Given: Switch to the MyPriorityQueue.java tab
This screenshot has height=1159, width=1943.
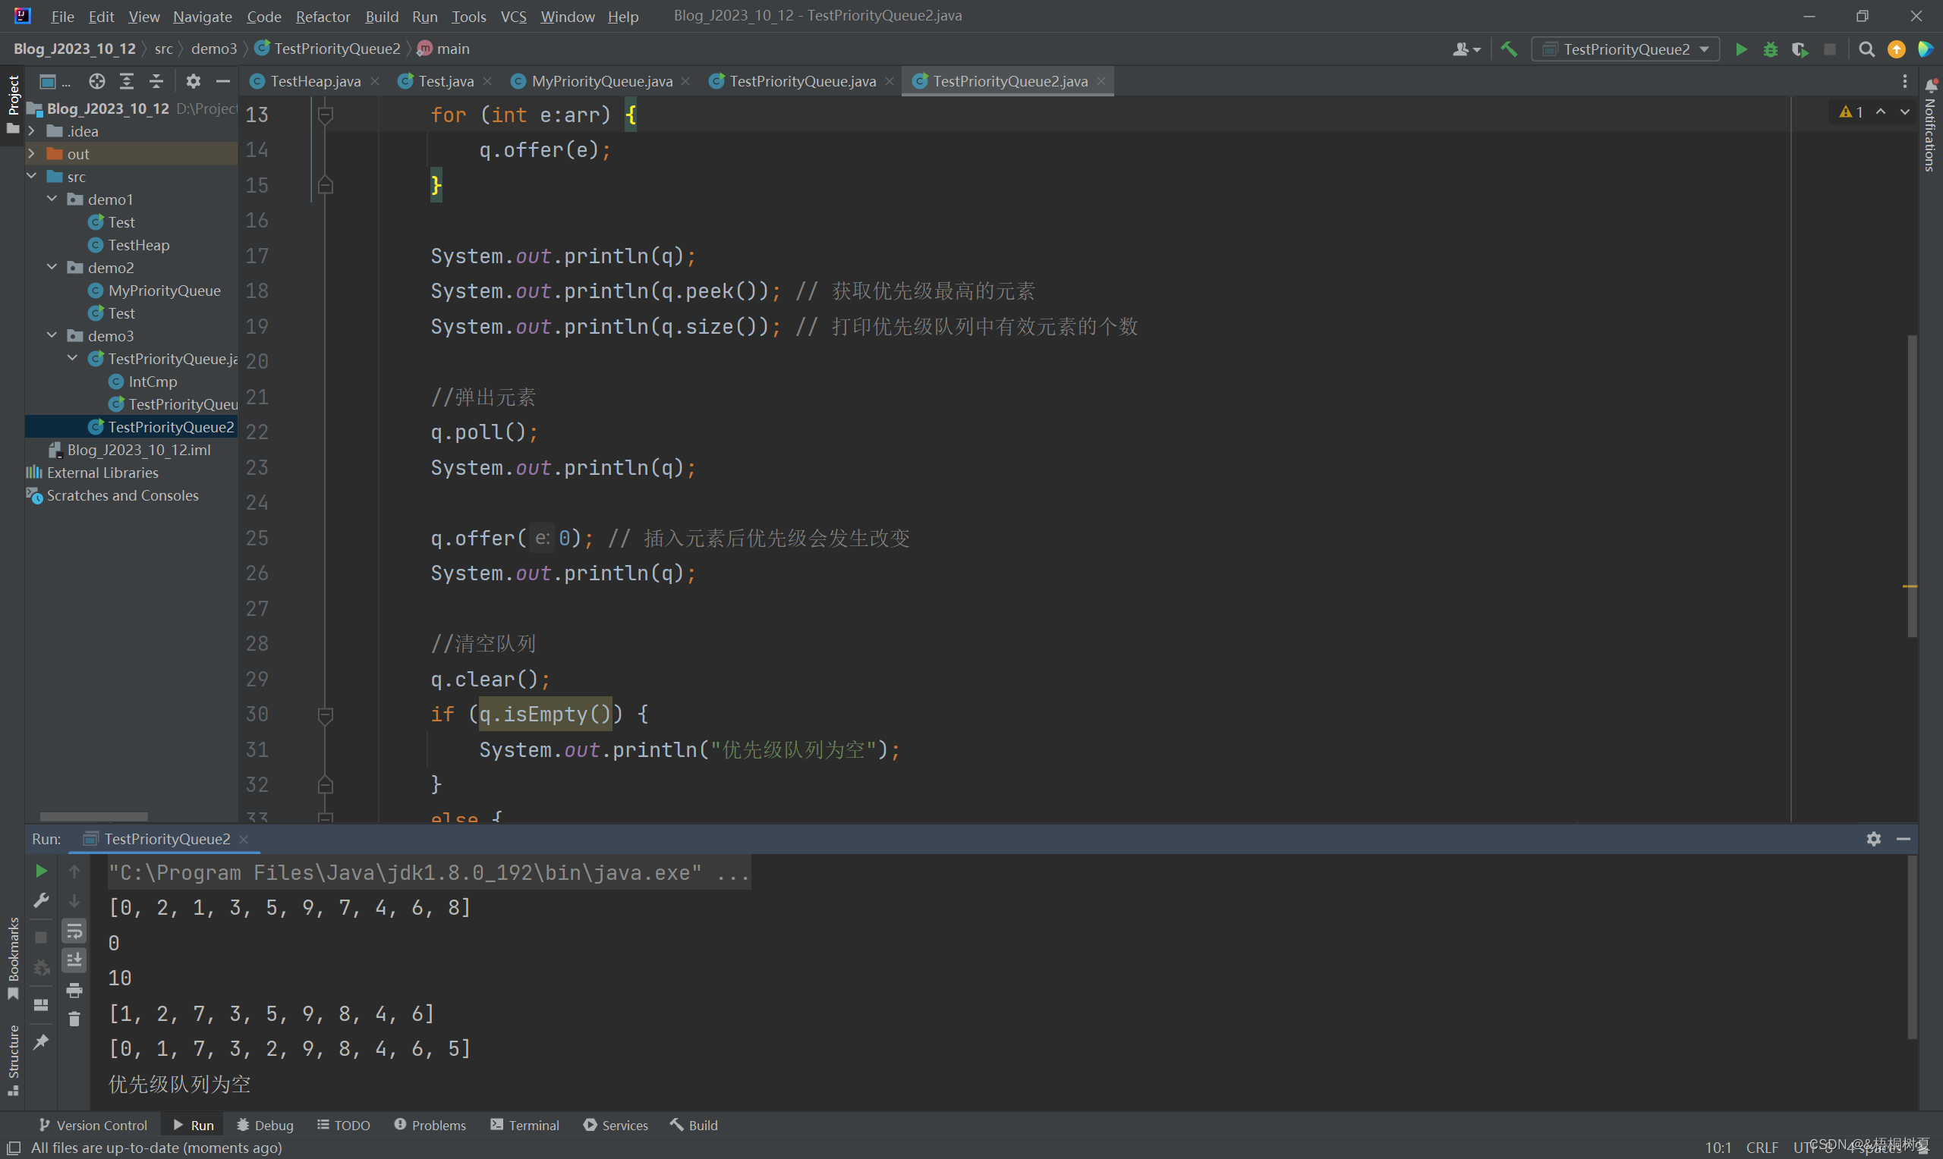Looking at the screenshot, I should [x=602, y=80].
